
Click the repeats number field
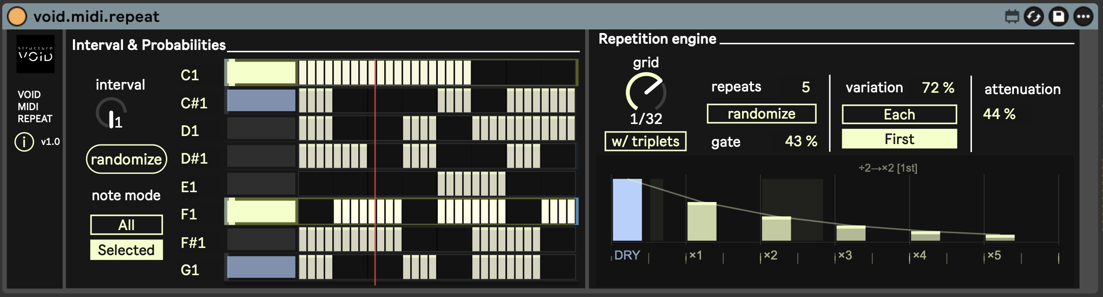point(805,87)
